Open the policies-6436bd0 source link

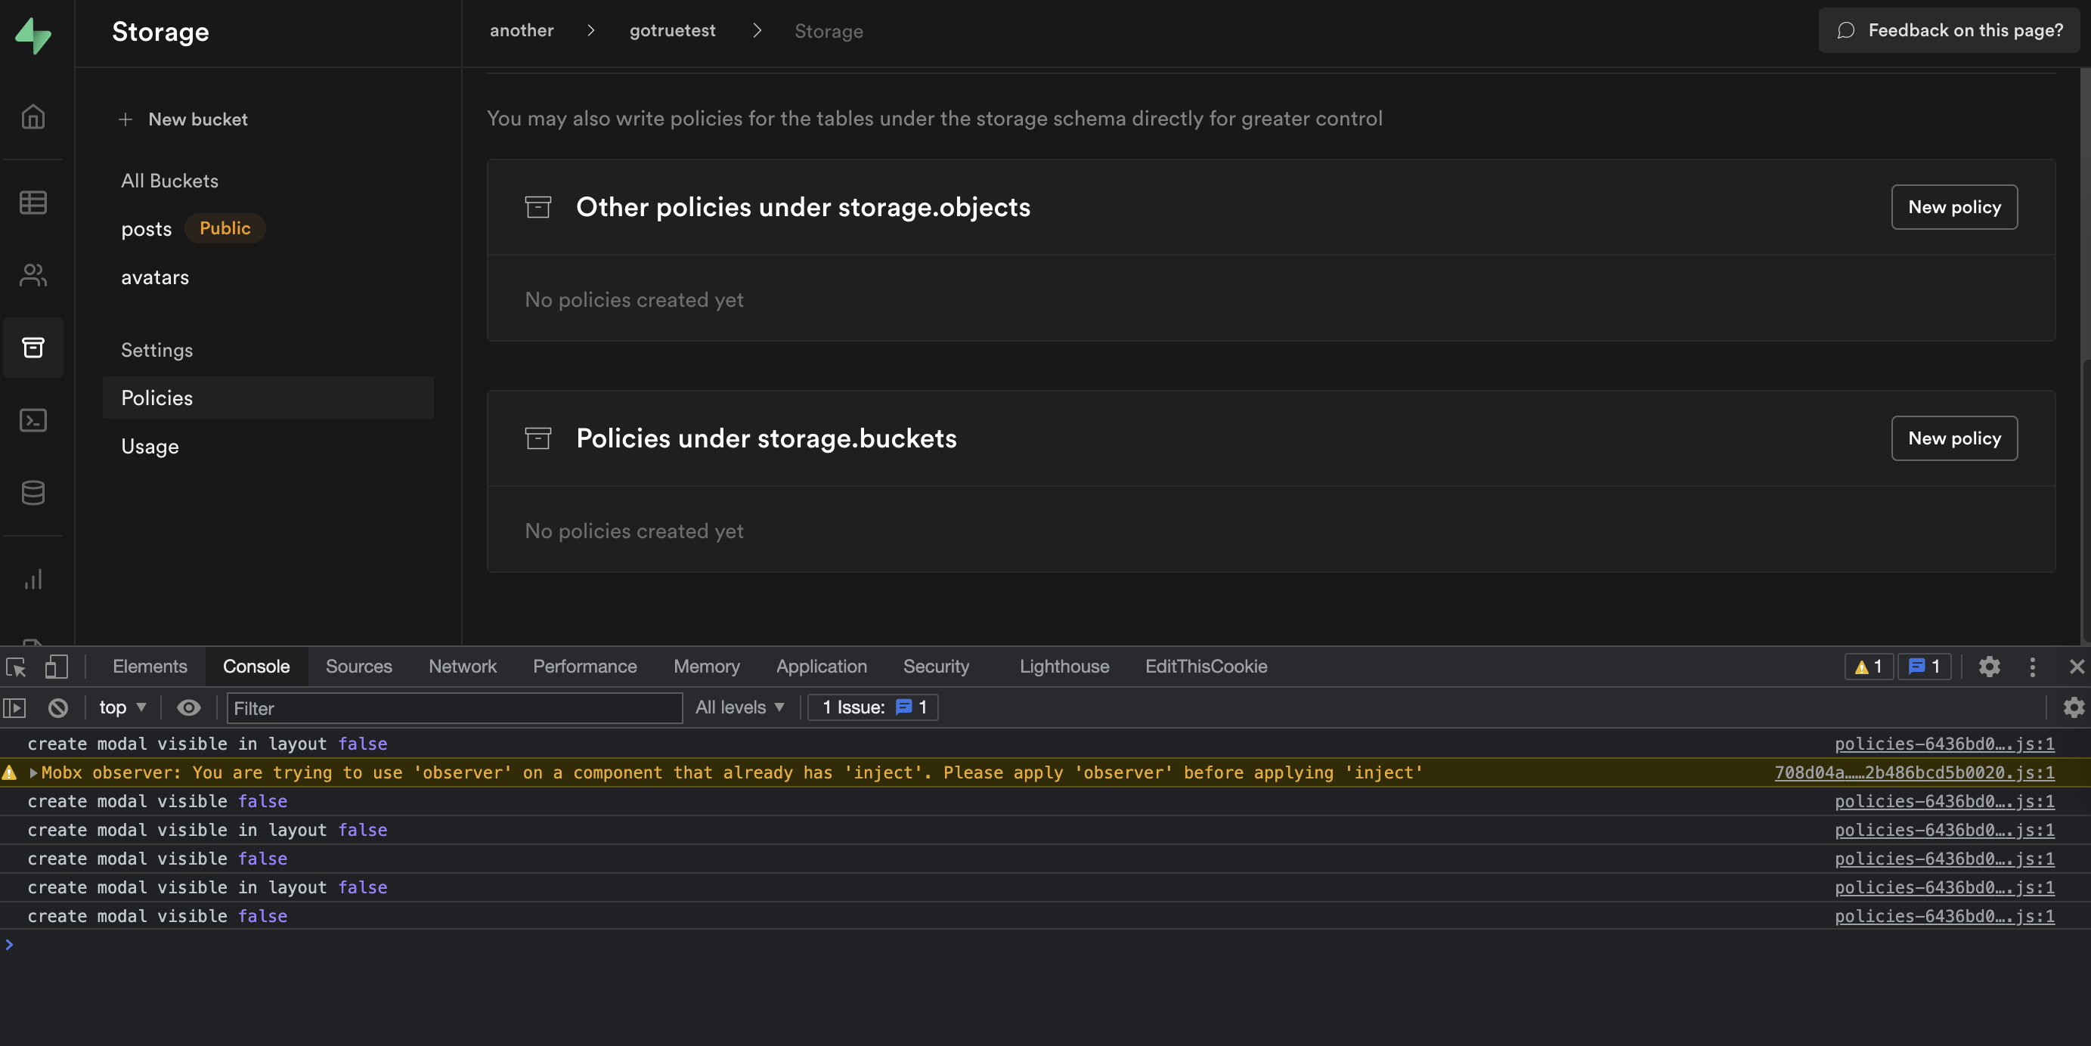tap(1944, 744)
